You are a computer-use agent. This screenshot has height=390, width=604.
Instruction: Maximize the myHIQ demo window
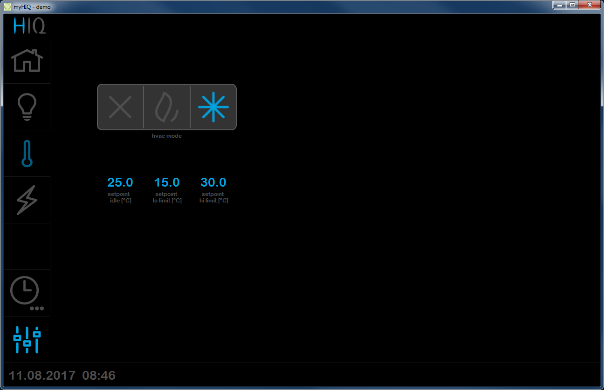pyautogui.click(x=572, y=5)
